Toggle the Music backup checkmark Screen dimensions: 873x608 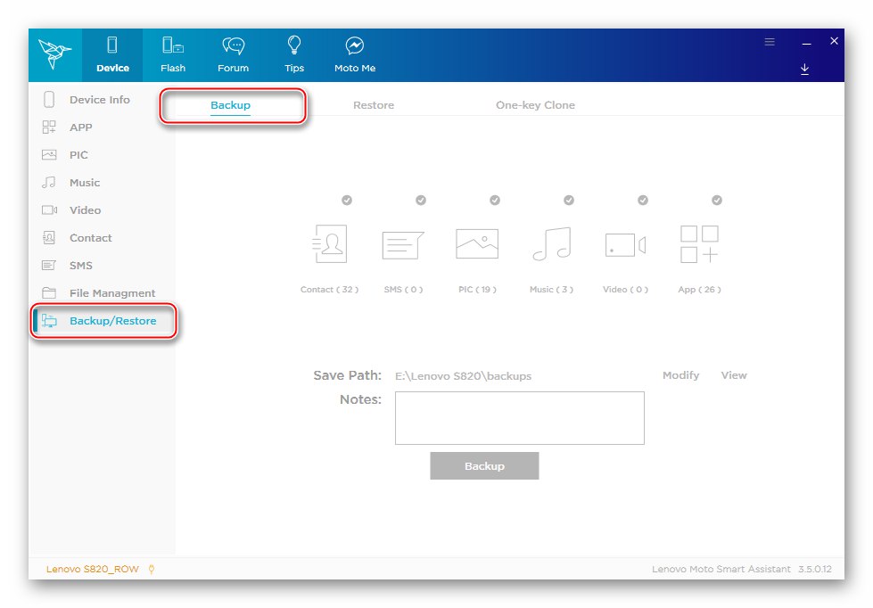click(x=568, y=200)
